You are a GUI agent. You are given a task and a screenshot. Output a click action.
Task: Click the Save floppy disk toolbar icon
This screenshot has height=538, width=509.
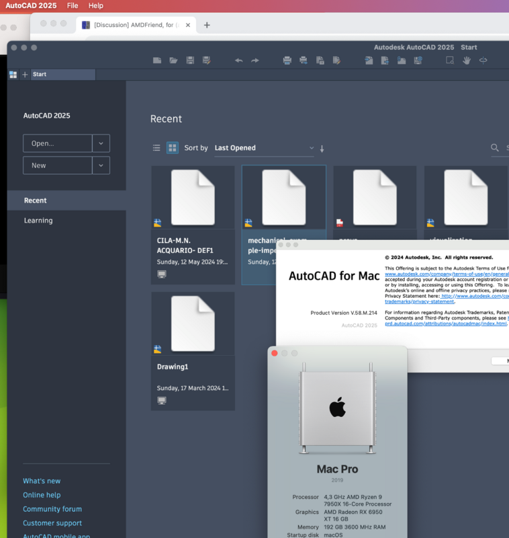[190, 61]
